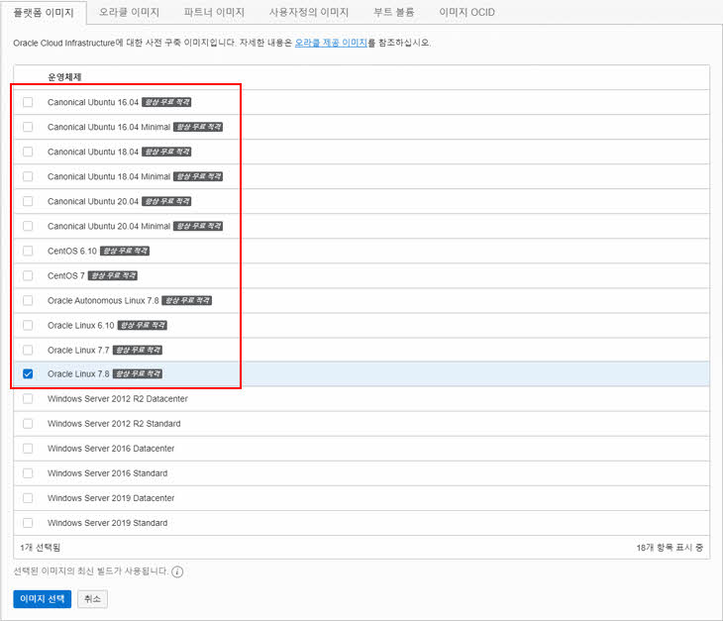This screenshot has height=621, width=723.
Task: Click the Canonical Ubuntu 20.04 label
Action: (93, 201)
